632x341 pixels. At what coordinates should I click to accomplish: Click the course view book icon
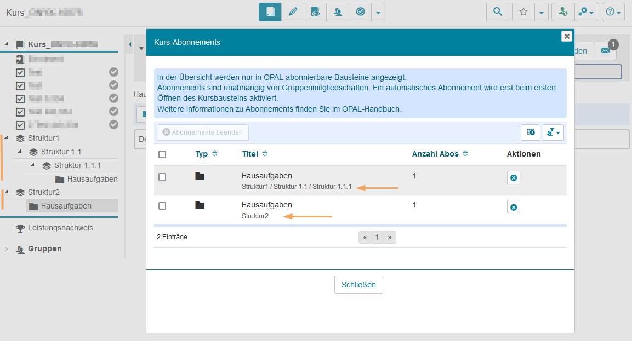[270, 11]
